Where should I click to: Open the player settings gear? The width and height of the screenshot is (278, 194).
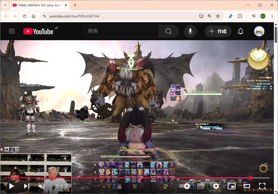[x=216, y=186]
